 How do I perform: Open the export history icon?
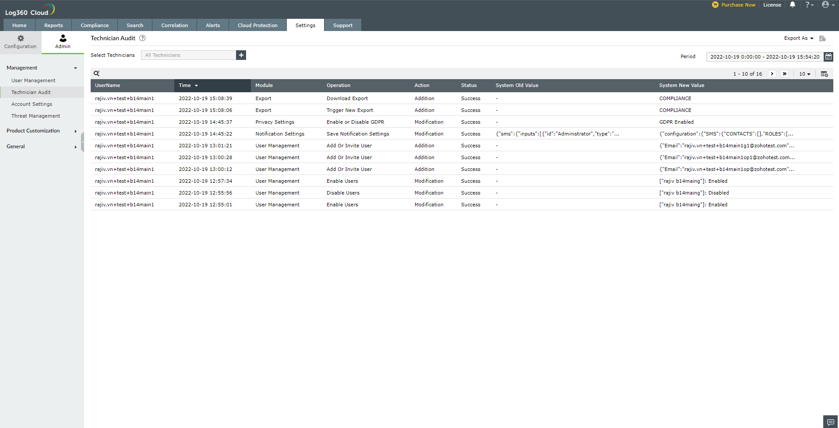coord(822,38)
